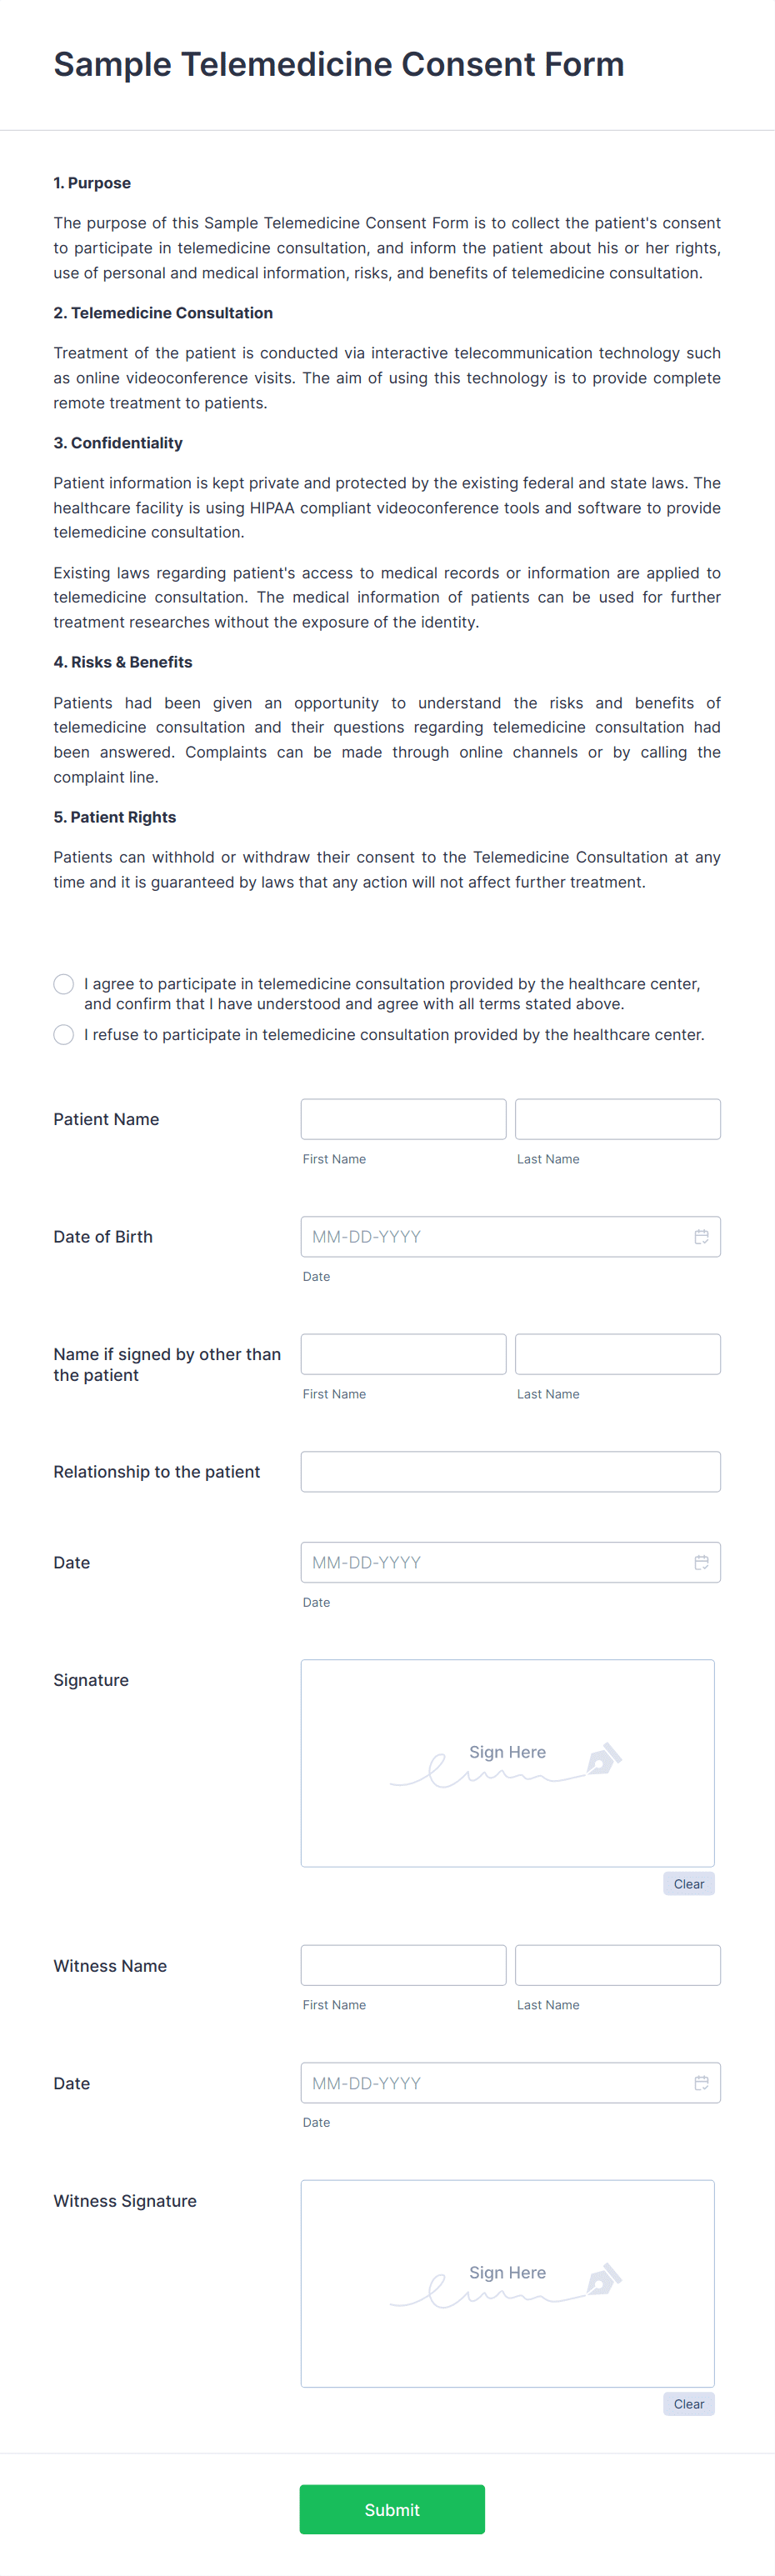Submit the telemedicine consent form

pyautogui.click(x=392, y=2509)
